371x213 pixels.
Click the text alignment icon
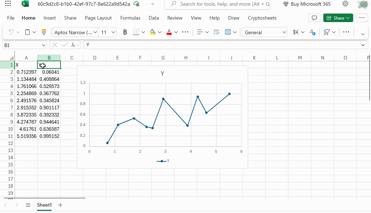200,32
